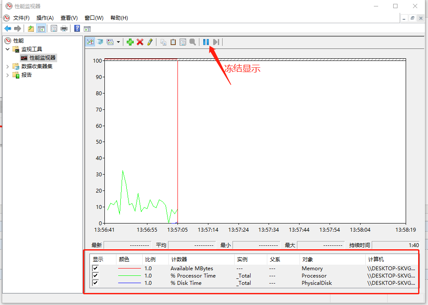Minimize the inner MMC child window
Image resolution: width=428 pixels, height=305 pixels.
[x=404, y=18]
